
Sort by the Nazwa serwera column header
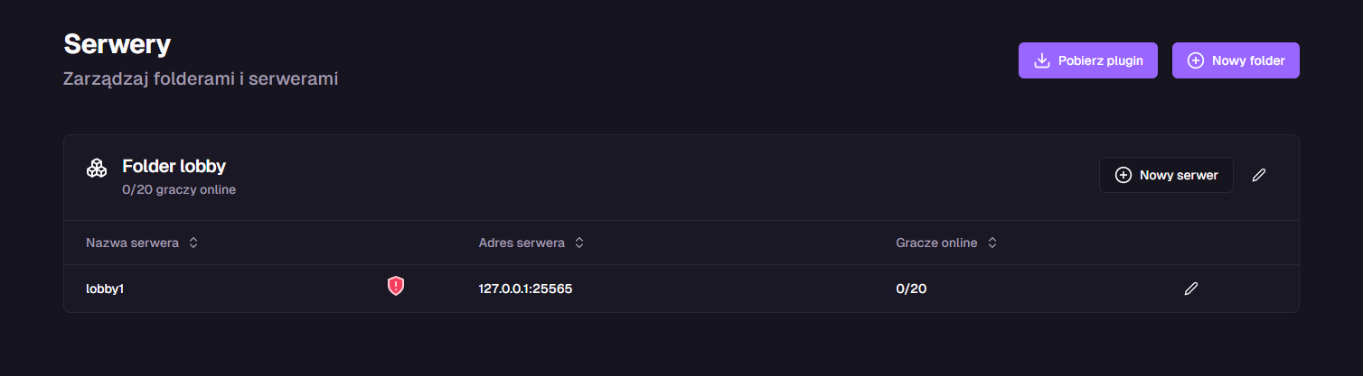pos(132,243)
